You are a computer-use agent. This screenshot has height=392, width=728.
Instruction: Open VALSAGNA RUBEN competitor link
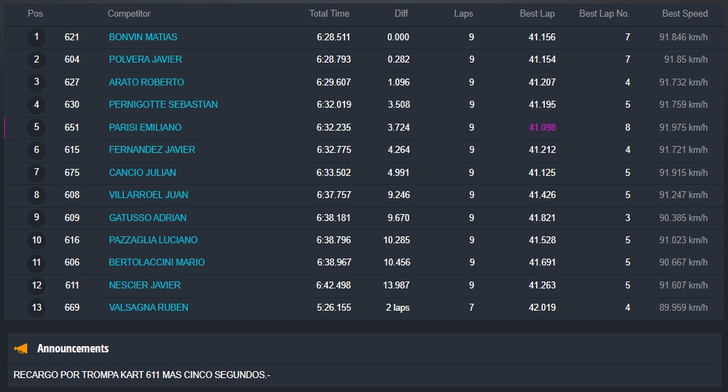[148, 307]
